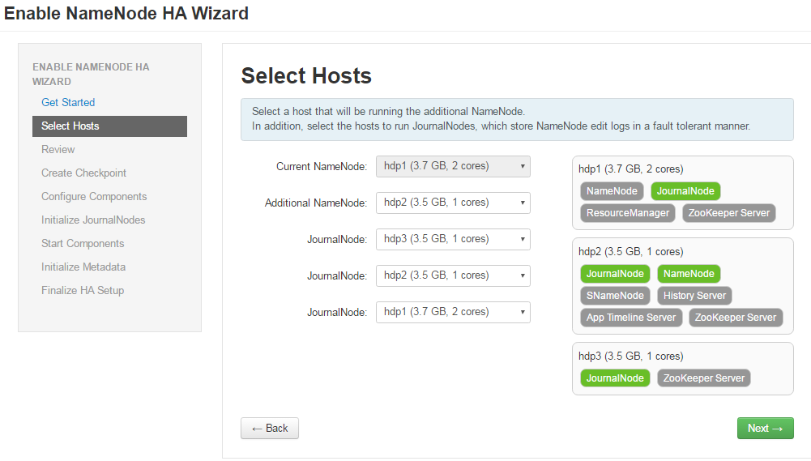Click the green JournalNode badge on hdp1
This screenshot has width=811, height=461.
(x=685, y=191)
